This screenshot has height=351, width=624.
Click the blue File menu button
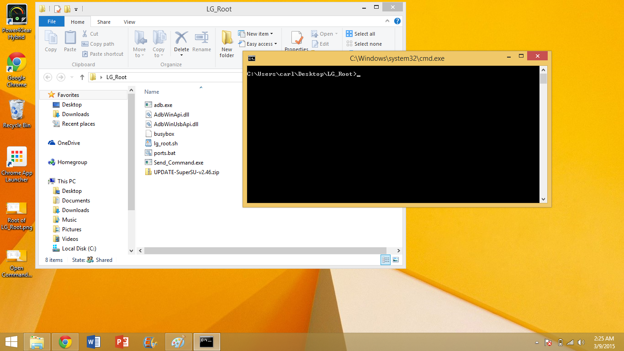pyautogui.click(x=52, y=22)
